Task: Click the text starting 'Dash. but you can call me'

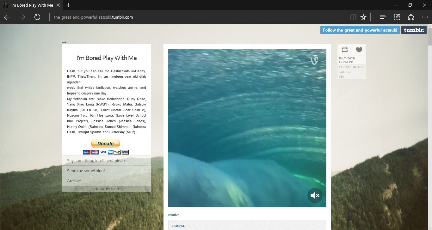Action: tap(107, 71)
